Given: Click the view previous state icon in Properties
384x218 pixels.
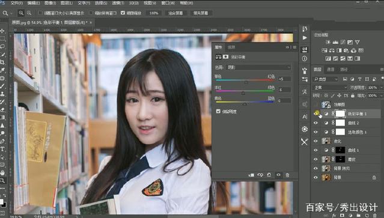Looking at the screenshot, I should click(x=260, y=175).
